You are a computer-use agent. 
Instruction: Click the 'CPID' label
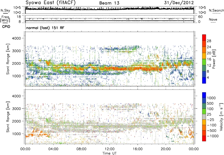[x=6, y=27]
